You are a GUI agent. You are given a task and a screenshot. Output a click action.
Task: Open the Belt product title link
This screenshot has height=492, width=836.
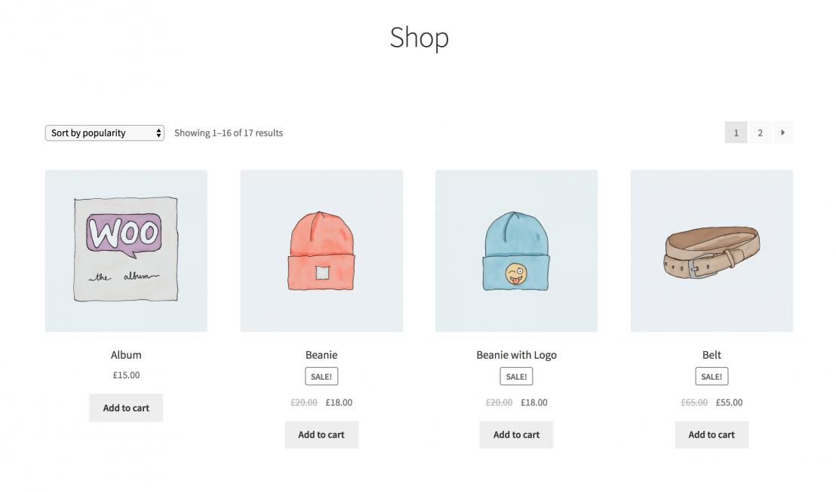(712, 355)
